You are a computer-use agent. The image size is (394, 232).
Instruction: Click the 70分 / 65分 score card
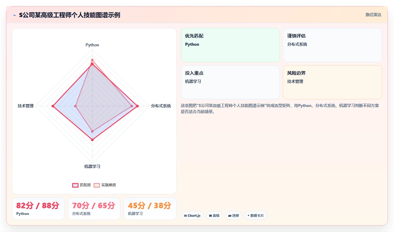pyautogui.click(x=94, y=209)
